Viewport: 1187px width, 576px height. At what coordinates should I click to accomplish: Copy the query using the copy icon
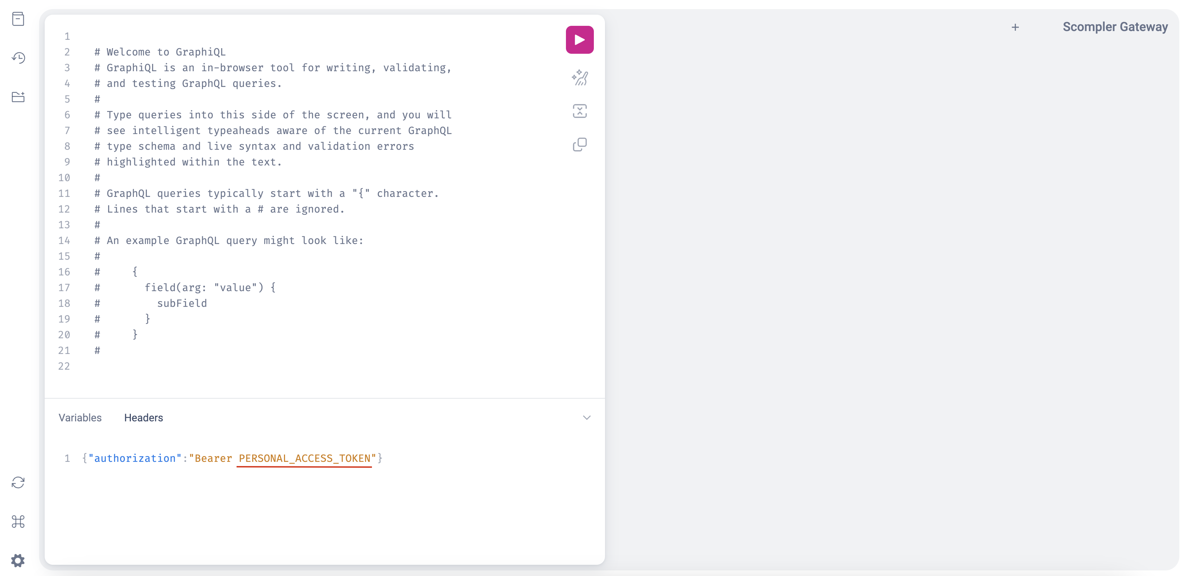point(579,145)
